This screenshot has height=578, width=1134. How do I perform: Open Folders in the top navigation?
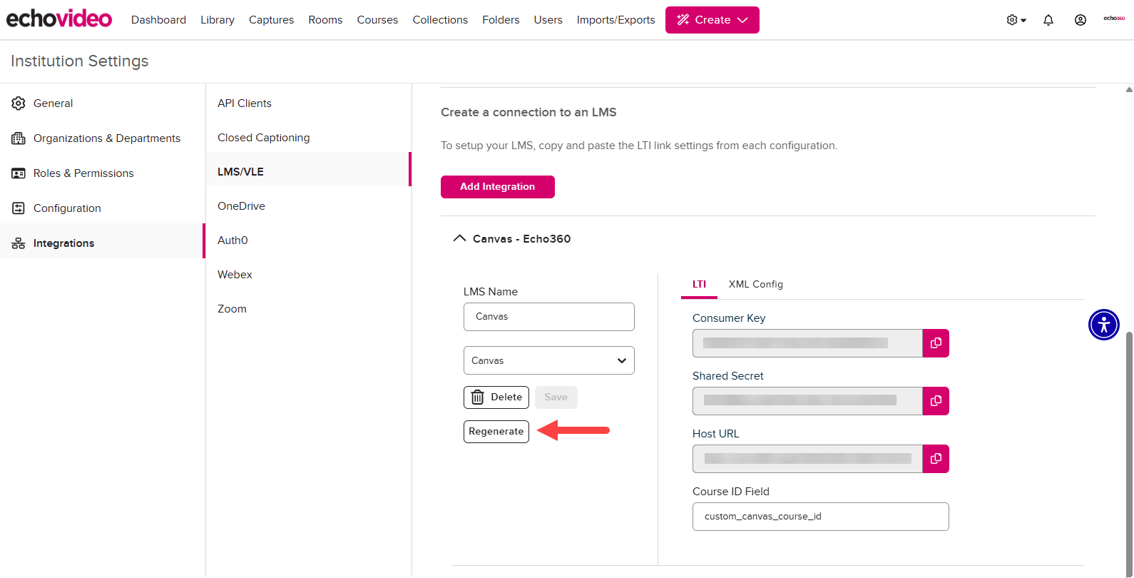[501, 20]
